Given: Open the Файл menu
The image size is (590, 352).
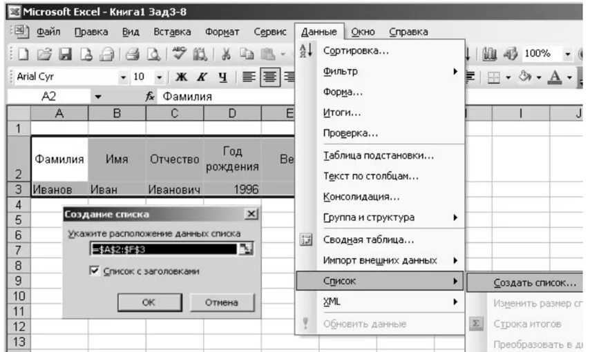Looking at the screenshot, I should point(48,32).
